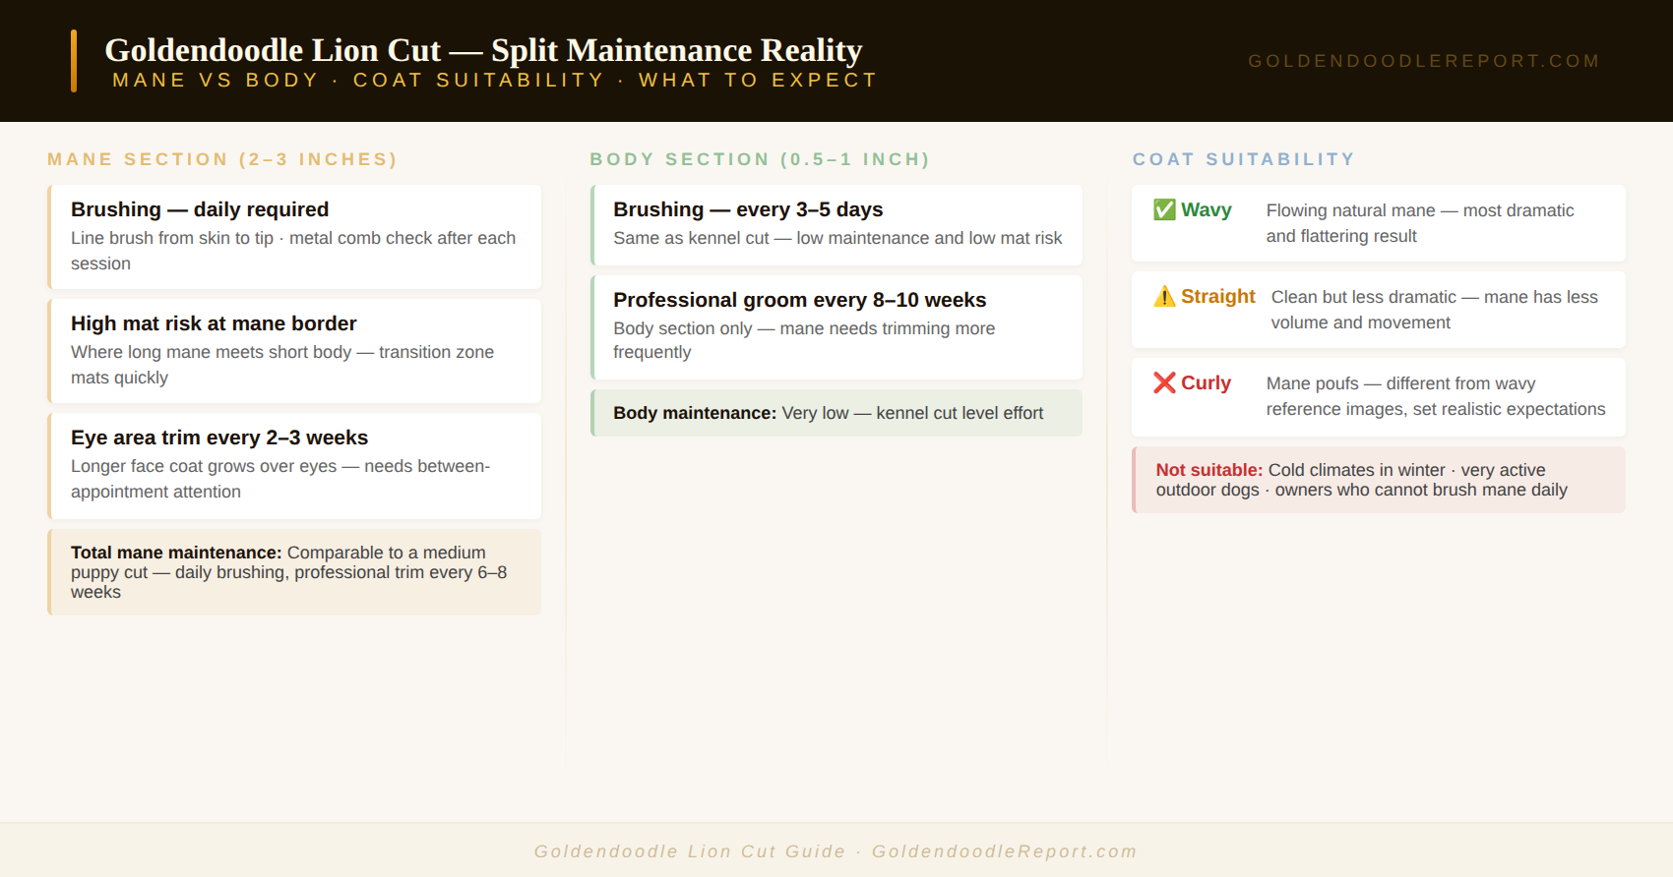The height and width of the screenshot is (877, 1673).
Task: Click the title "Goldendoodle Lion Cut — Split Maintenance Reality"
Action: [x=483, y=50]
